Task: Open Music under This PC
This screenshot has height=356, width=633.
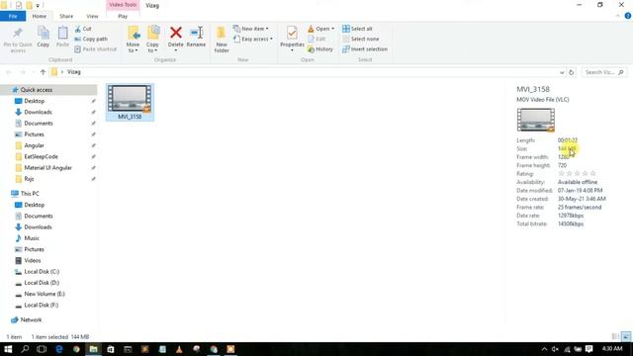Action: point(32,238)
